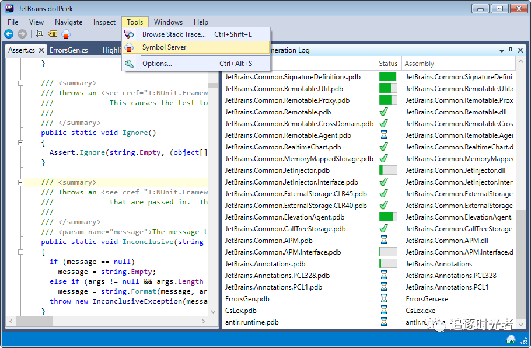The image size is (531, 348).
Task: Select Symbol Server from Tools menu
Action: tap(164, 47)
